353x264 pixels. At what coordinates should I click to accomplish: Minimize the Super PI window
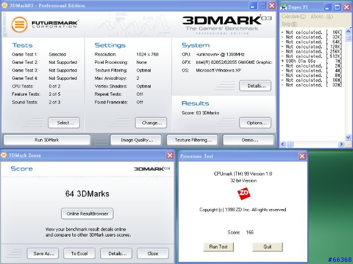[327, 7]
